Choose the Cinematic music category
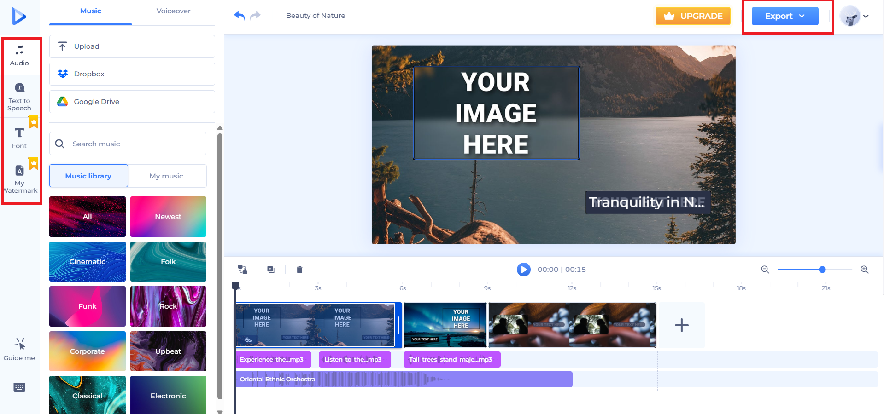This screenshot has height=414, width=884. click(88, 261)
